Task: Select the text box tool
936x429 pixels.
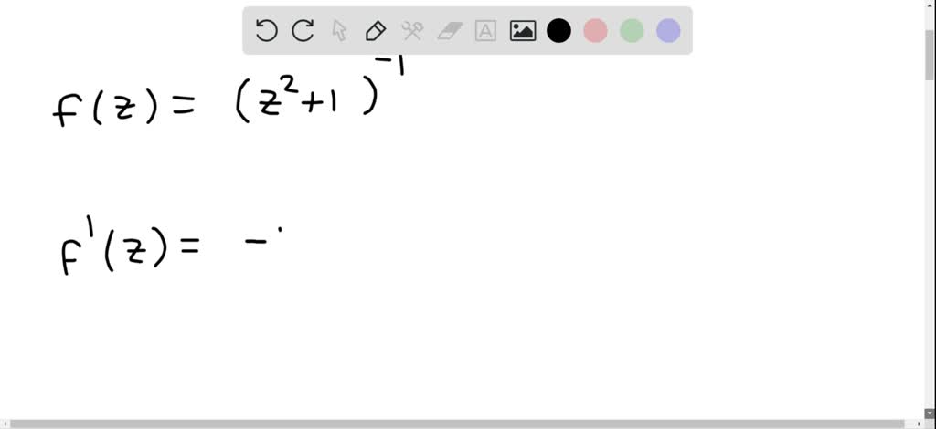Action: pyautogui.click(x=485, y=30)
